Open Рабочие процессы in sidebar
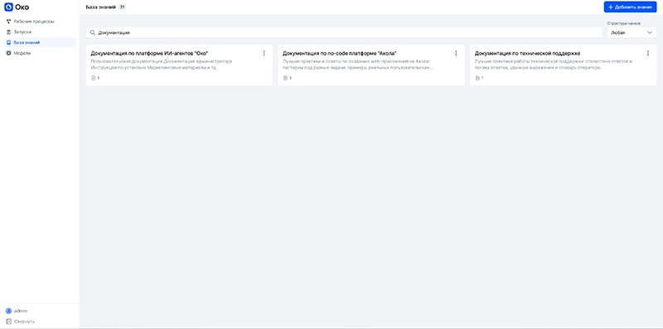This screenshot has height=329, width=663. pyautogui.click(x=40, y=22)
